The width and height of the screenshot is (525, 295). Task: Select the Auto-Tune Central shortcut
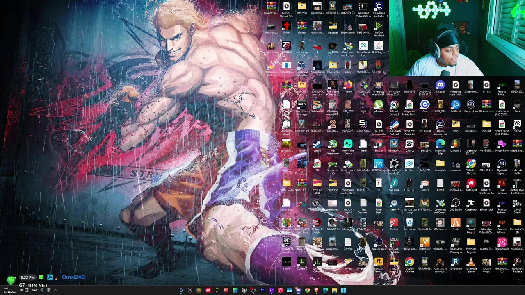(348, 147)
